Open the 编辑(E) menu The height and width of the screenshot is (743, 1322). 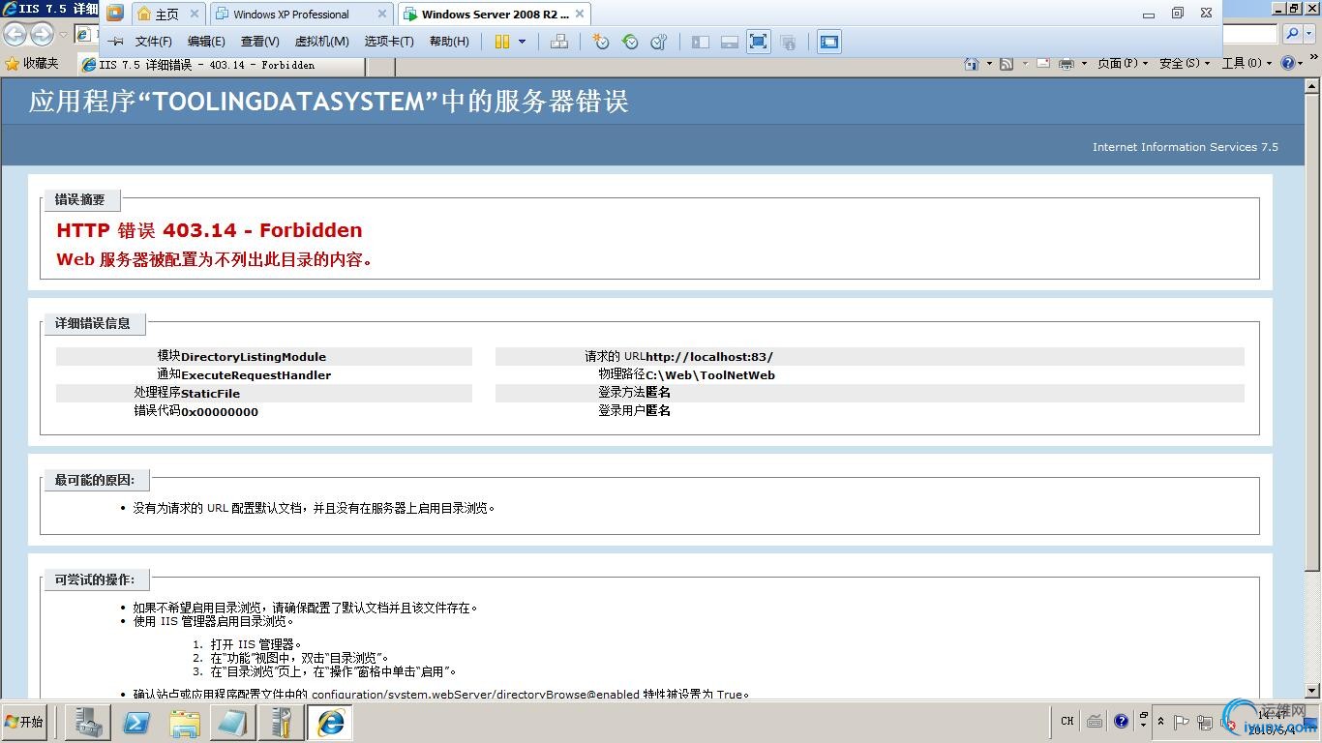206,42
